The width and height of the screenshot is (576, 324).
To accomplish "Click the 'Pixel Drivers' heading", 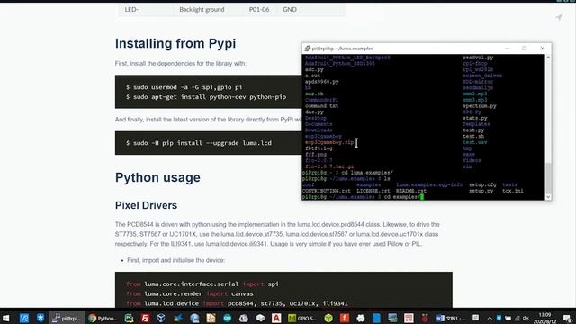I will click(x=146, y=205).
